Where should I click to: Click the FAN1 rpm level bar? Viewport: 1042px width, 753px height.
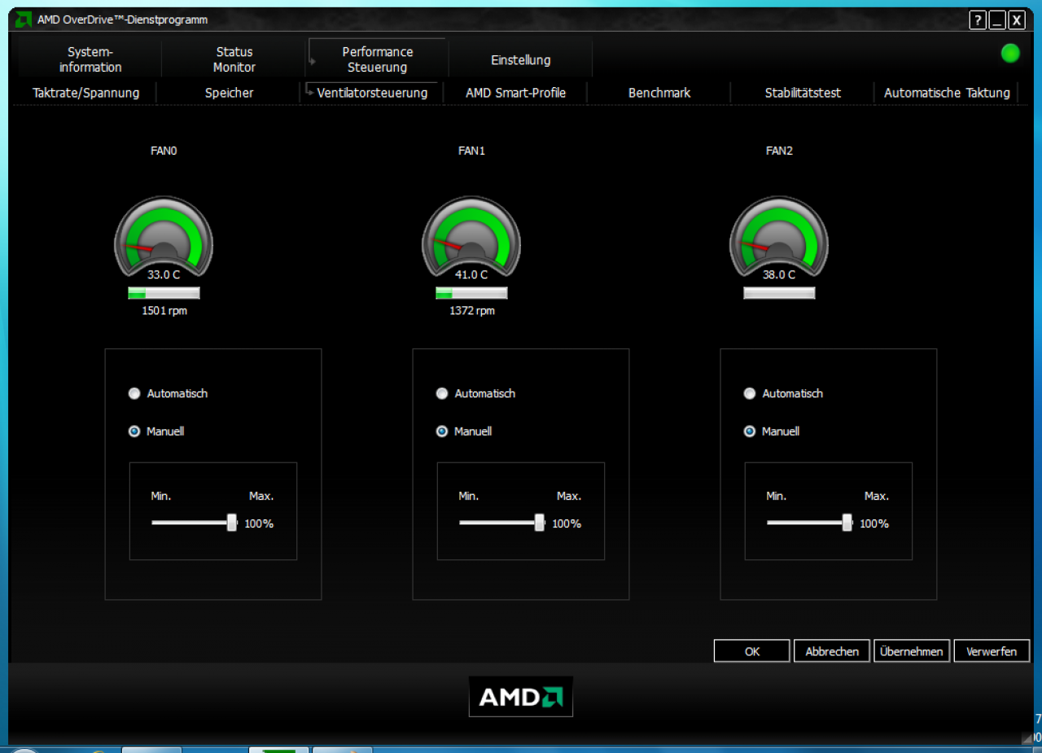click(x=471, y=293)
